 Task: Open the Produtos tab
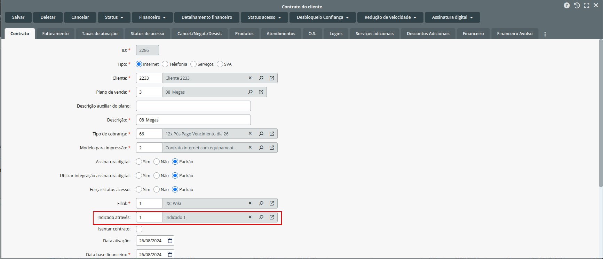click(x=244, y=34)
